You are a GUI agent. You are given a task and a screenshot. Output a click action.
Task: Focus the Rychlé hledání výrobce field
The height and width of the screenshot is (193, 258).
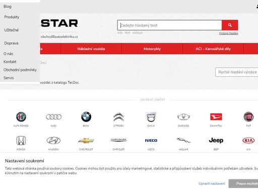pos(237,72)
